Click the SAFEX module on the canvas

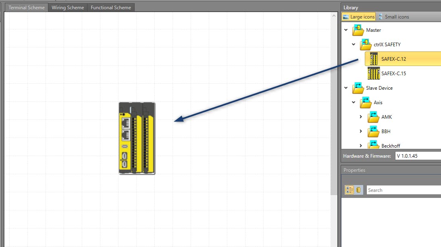coord(137,138)
